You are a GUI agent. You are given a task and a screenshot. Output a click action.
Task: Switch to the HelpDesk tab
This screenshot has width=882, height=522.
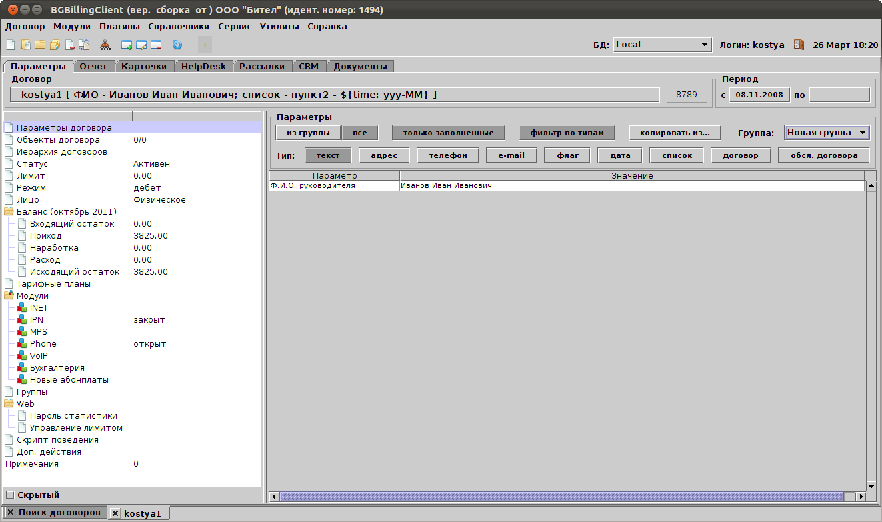click(x=204, y=67)
